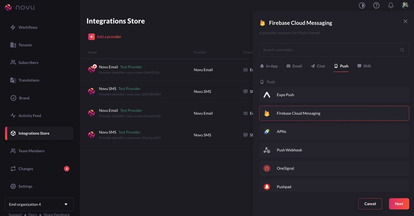Switch to the SMS tab

pyautogui.click(x=364, y=66)
